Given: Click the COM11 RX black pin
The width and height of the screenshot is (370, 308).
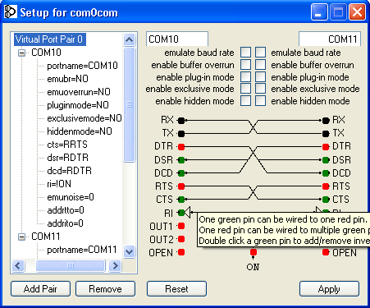Looking at the screenshot, I should click(326, 120).
